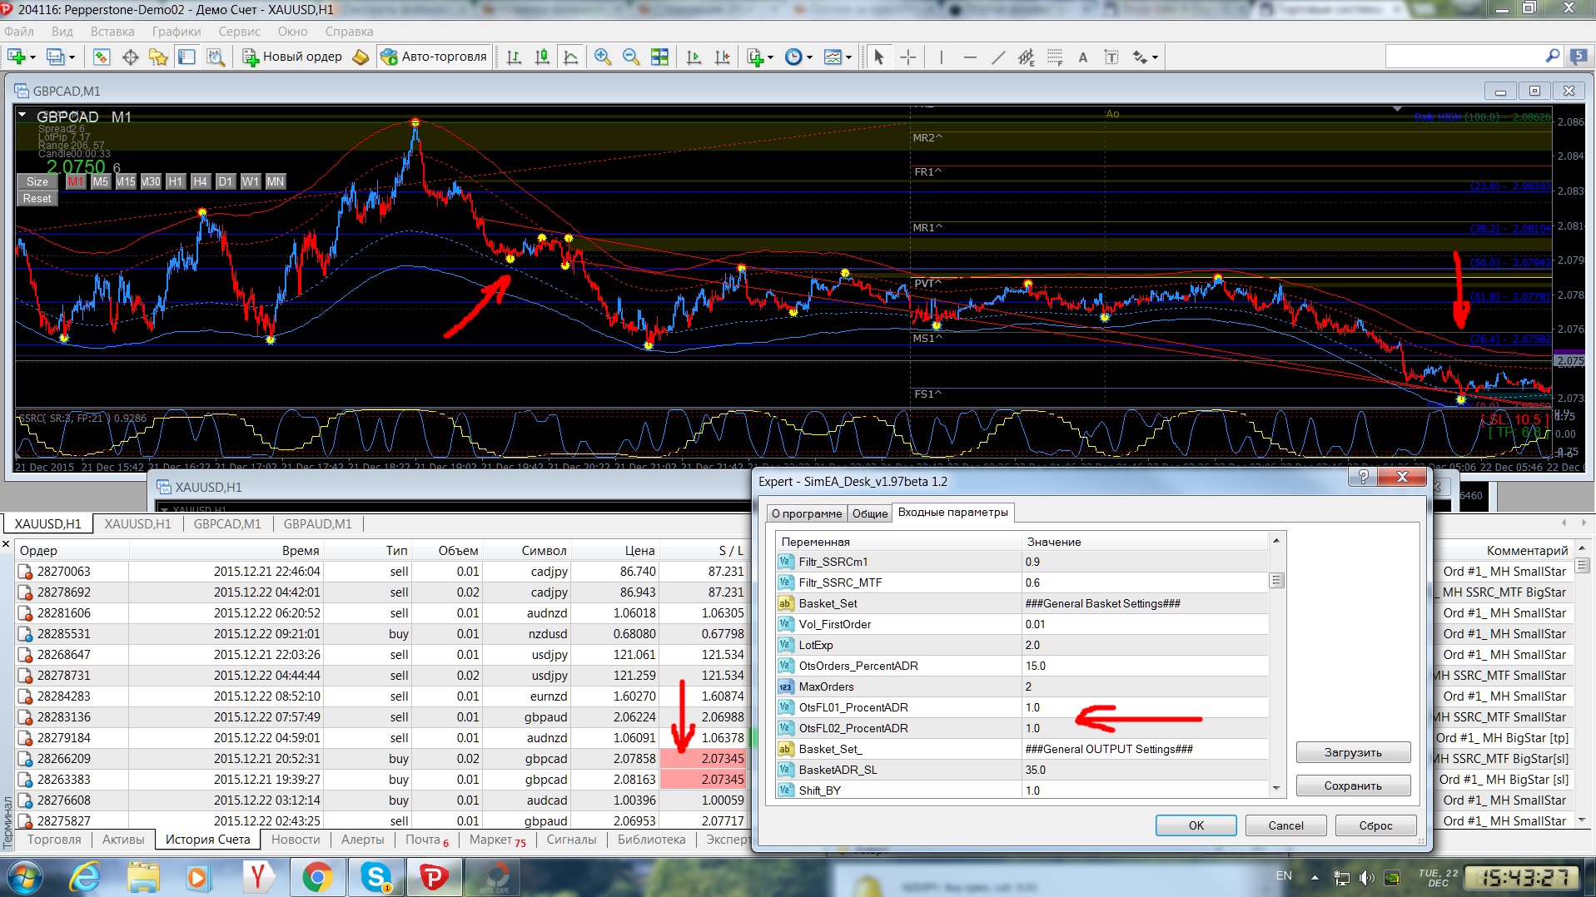The height and width of the screenshot is (897, 1596).
Task: Select the crosshair cursor tool
Action: [908, 57]
